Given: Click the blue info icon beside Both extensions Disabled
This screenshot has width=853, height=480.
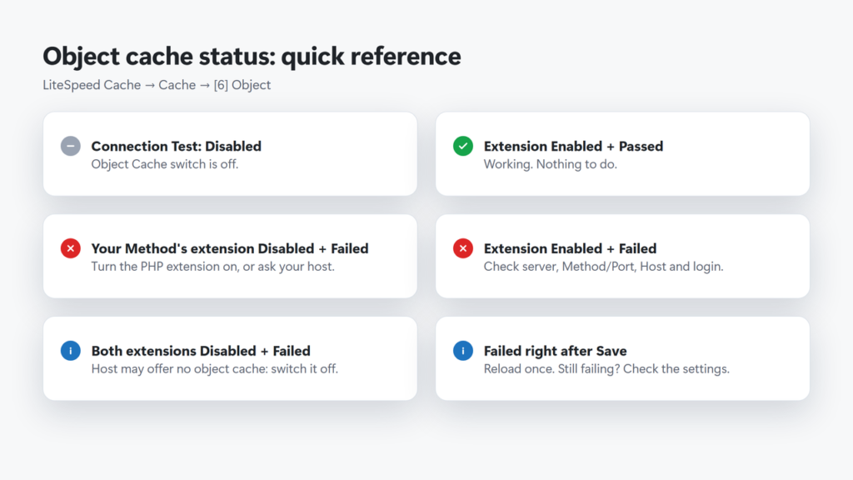Looking at the screenshot, I should (70, 351).
